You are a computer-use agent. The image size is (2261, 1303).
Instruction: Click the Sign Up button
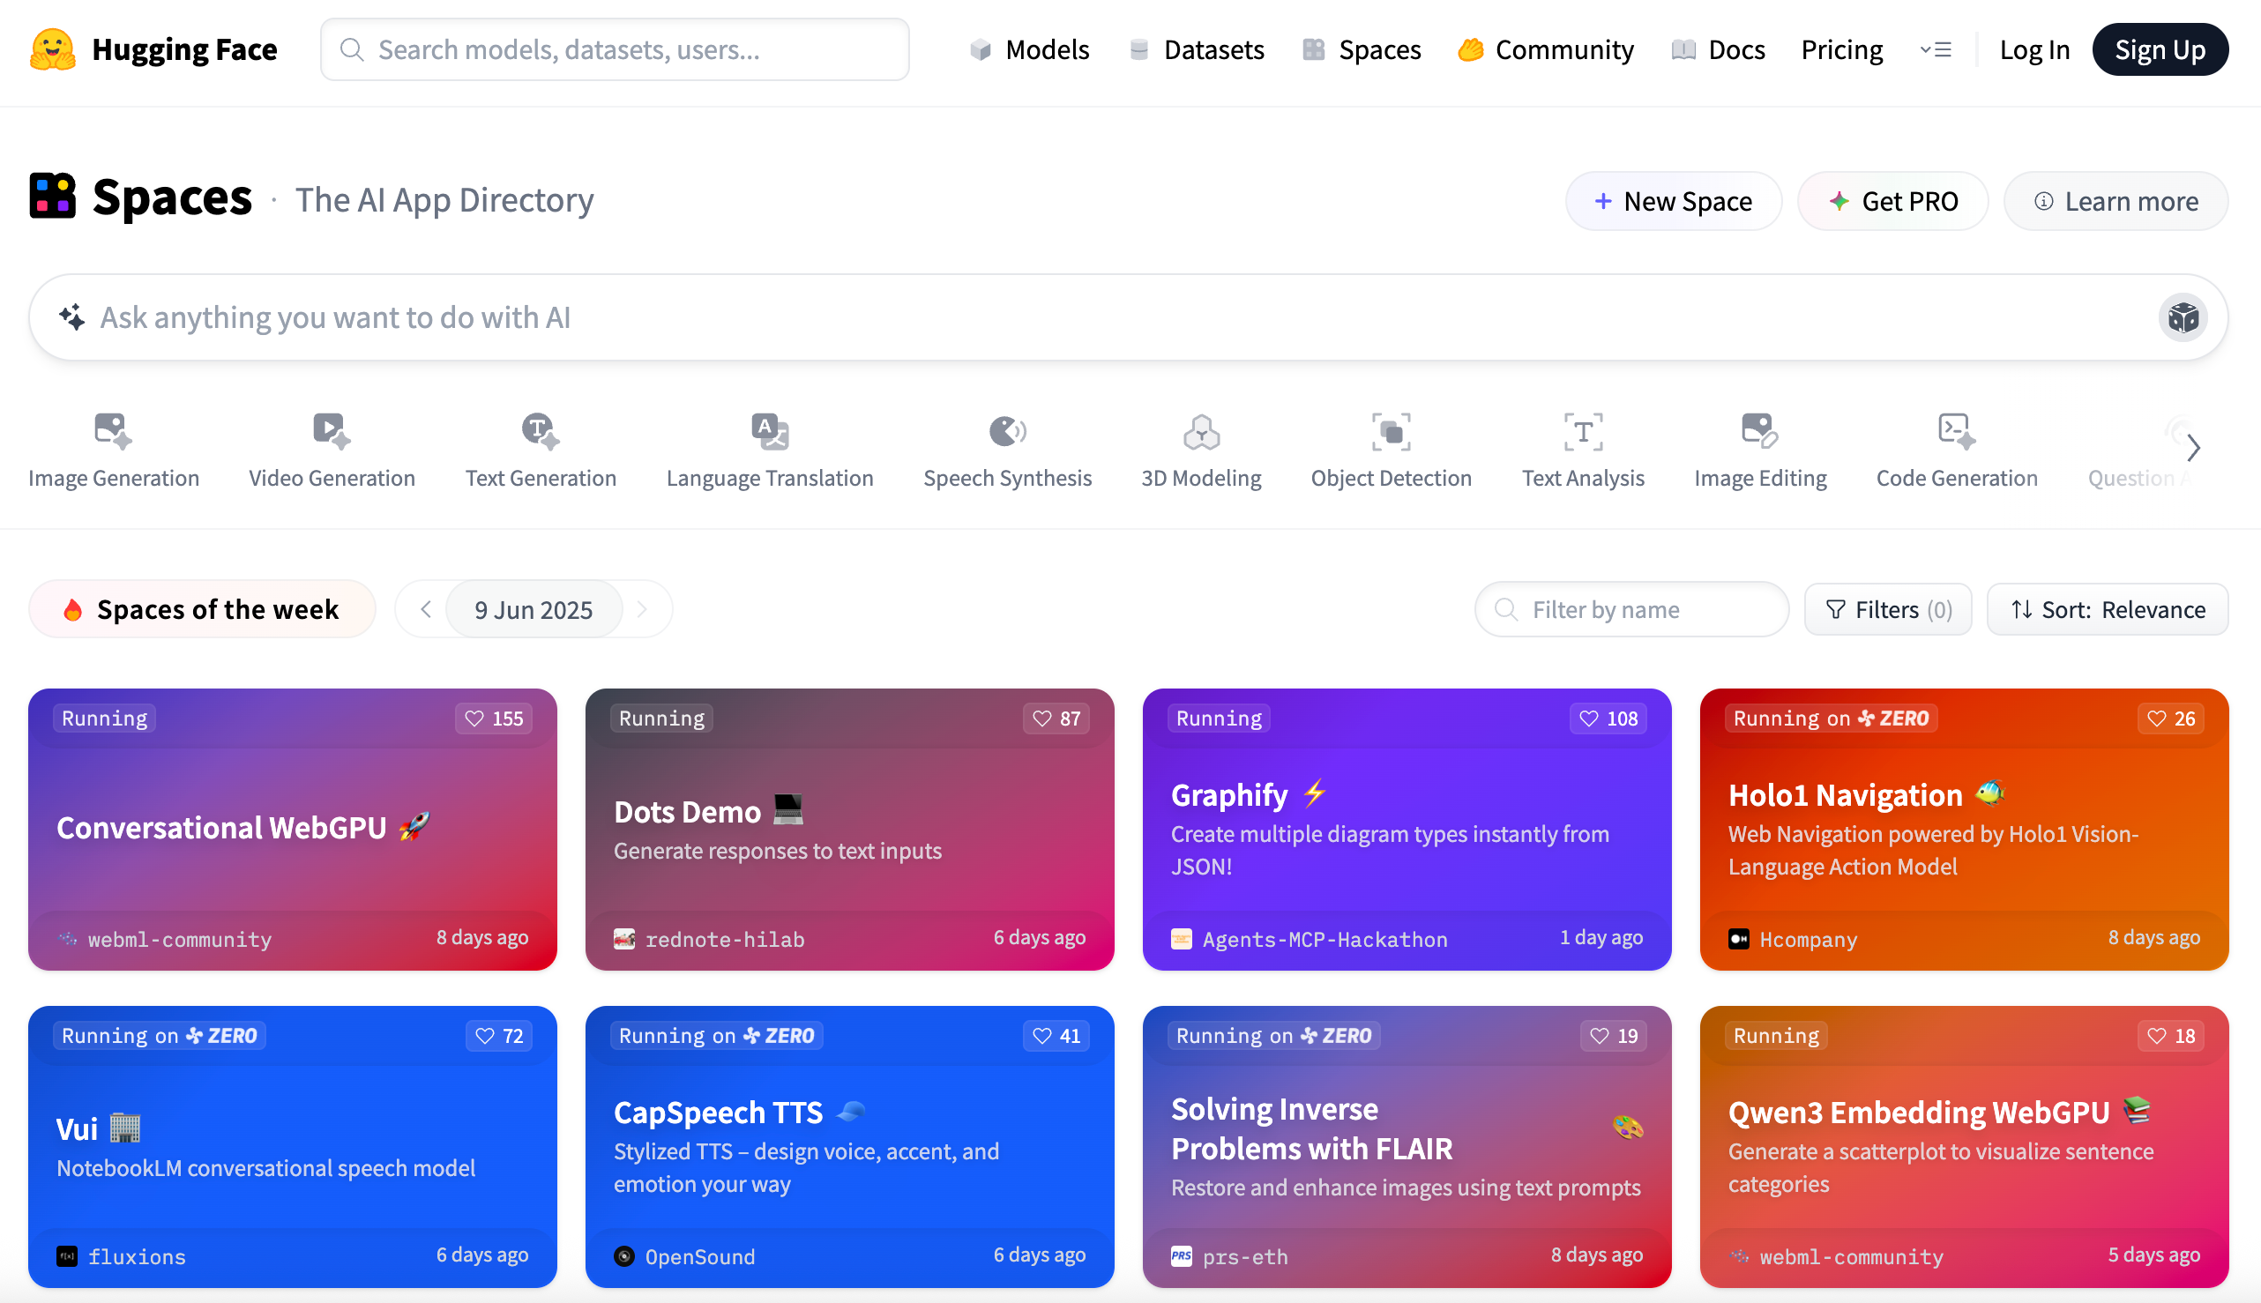(2159, 50)
